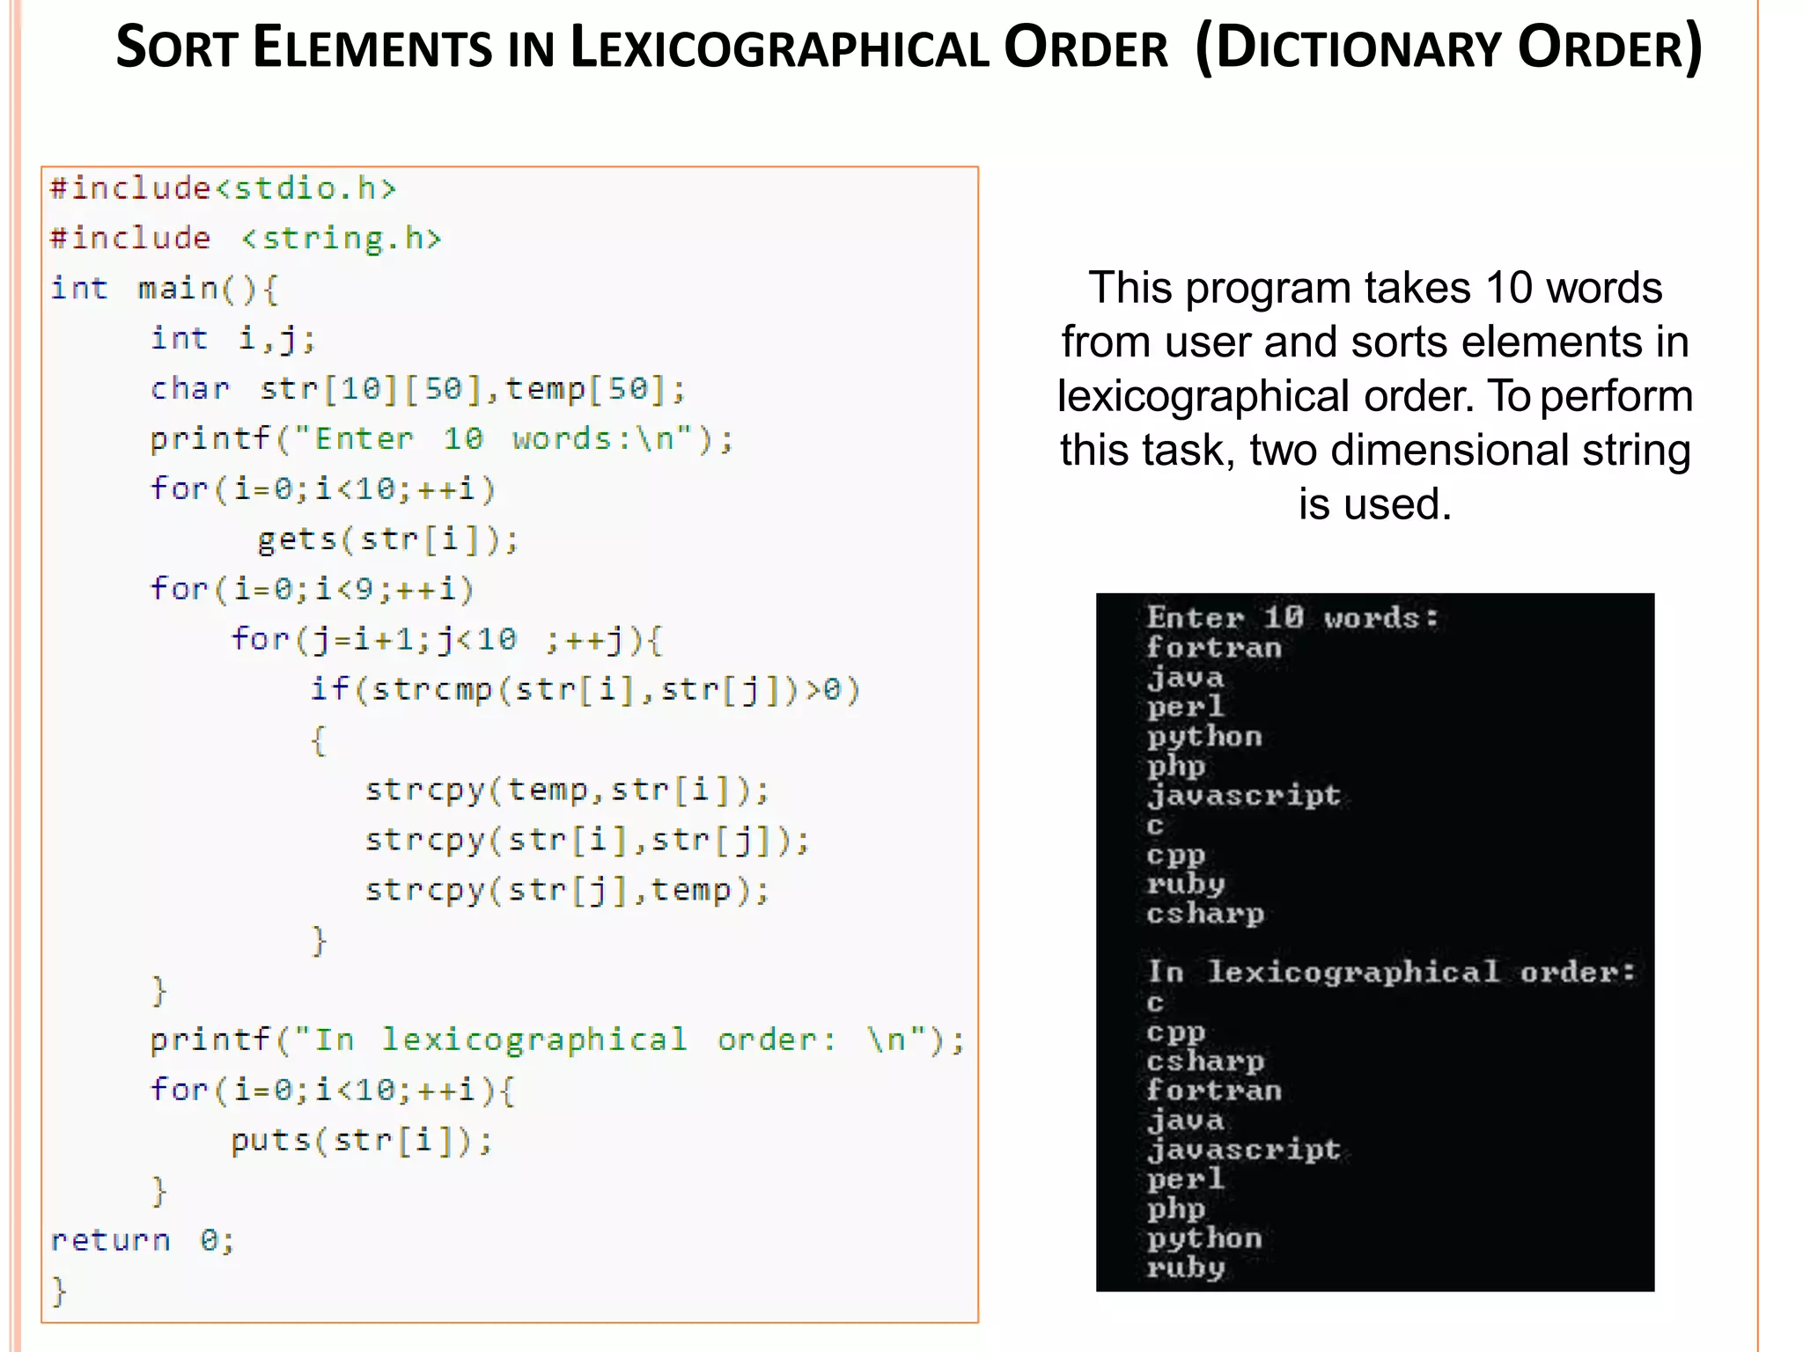Click the 'gets(str[i]);' statement
The image size is (1803, 1352).
(x=388, y=540)
